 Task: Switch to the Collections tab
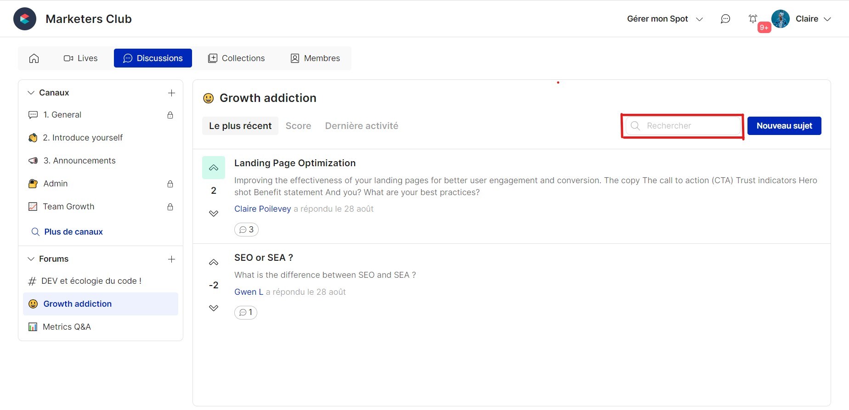[x=237, y=58]
